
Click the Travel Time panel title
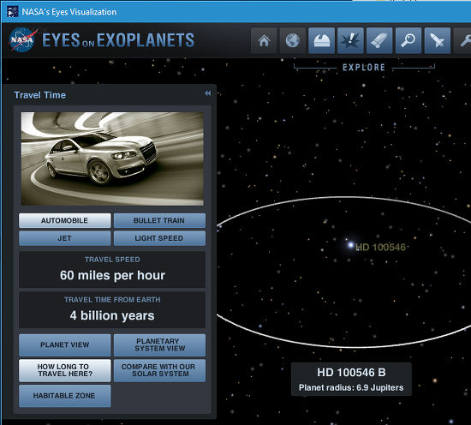point(40,95)
